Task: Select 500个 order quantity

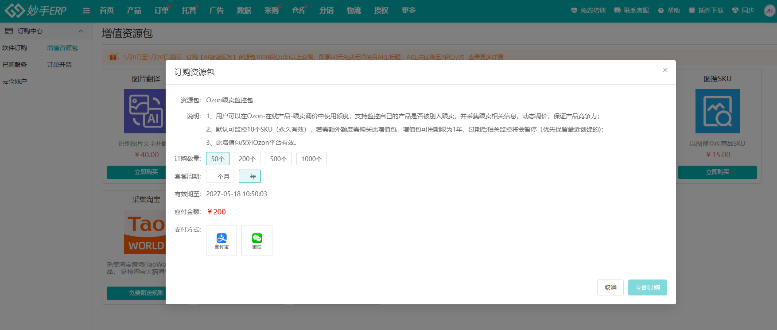Action: pyautogui.click(x=278, y=159)
